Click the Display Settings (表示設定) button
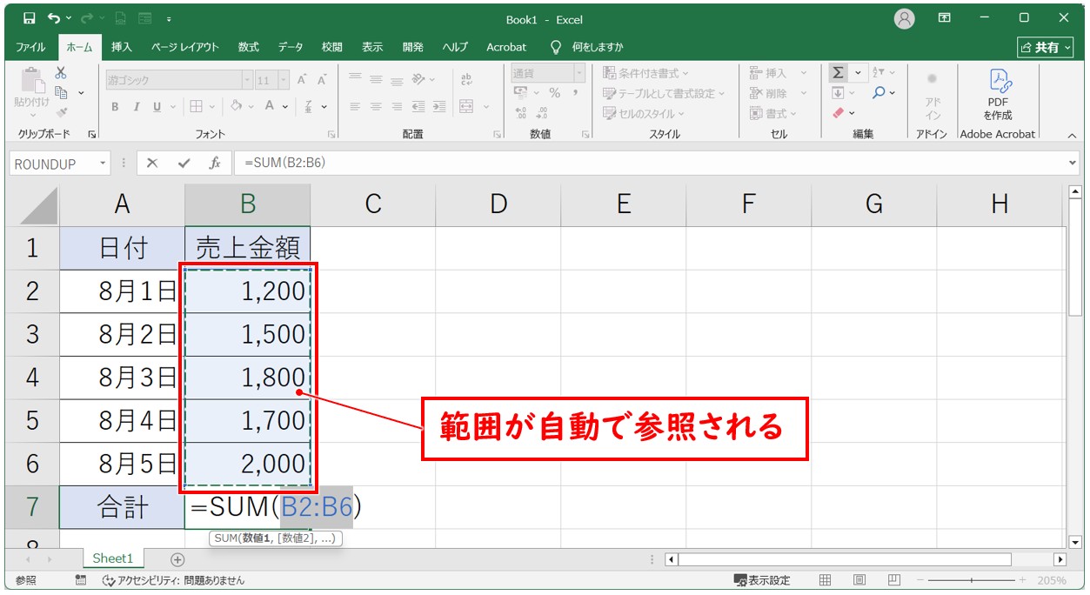The image size is (1090, 595). pyautogui.click(x=762, y=580)
